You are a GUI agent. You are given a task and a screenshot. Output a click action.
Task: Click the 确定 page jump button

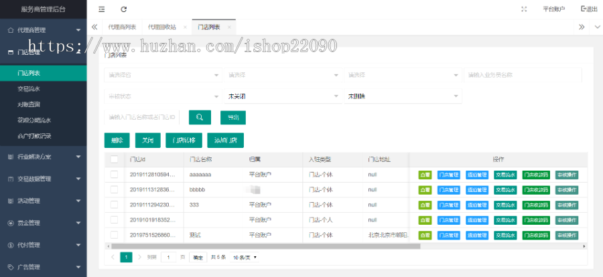click(x=198, y=258)
